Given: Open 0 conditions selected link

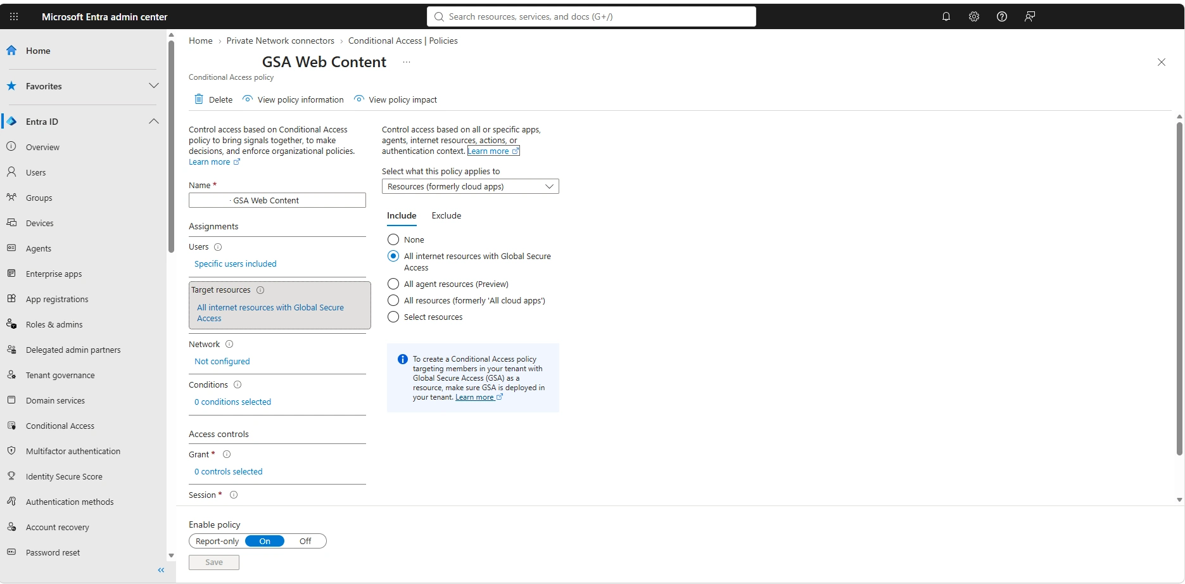Looking at the screenshot, I should pos(232,402).
